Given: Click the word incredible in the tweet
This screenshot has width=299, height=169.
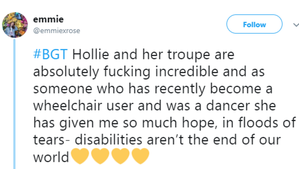Looking at the screenshot, I should [x=187, y=71].
